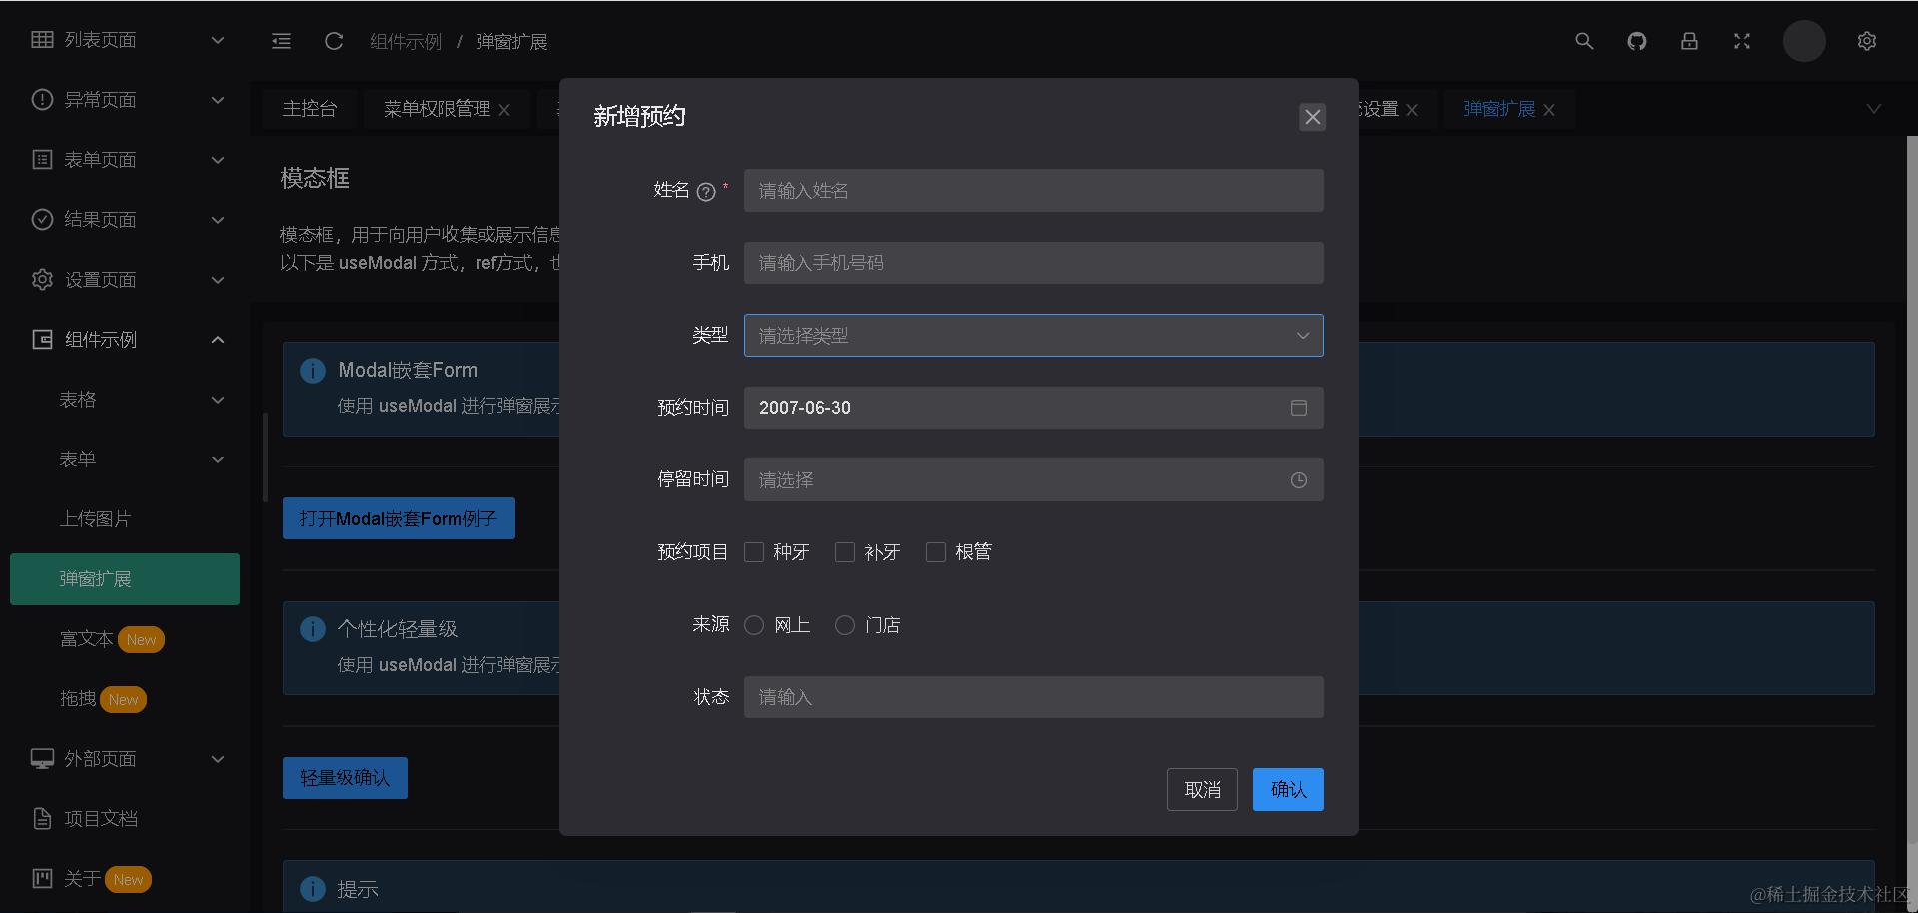This screenshot has height=913, width=1918.
Task: Expand the 设置页面 menu chevron
Action: click(218, 280)
